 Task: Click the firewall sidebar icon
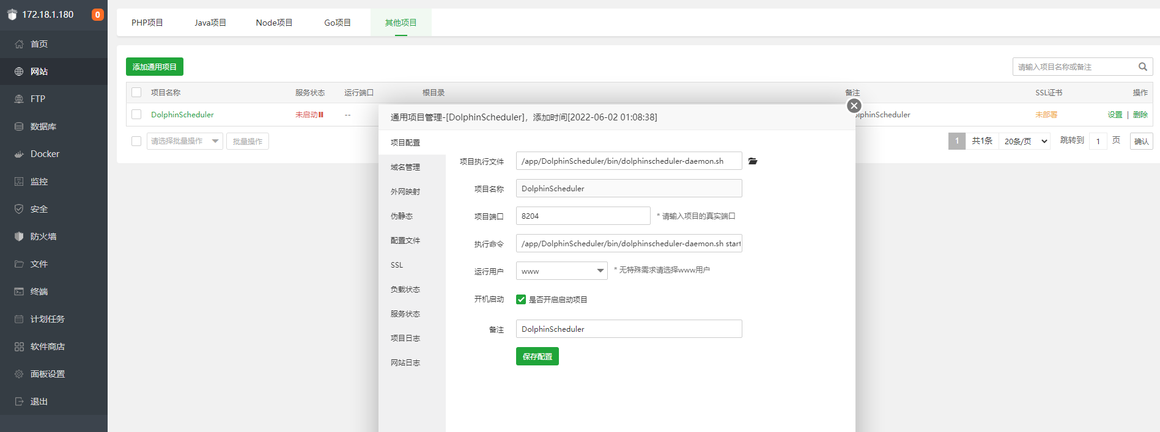(19, 236)
